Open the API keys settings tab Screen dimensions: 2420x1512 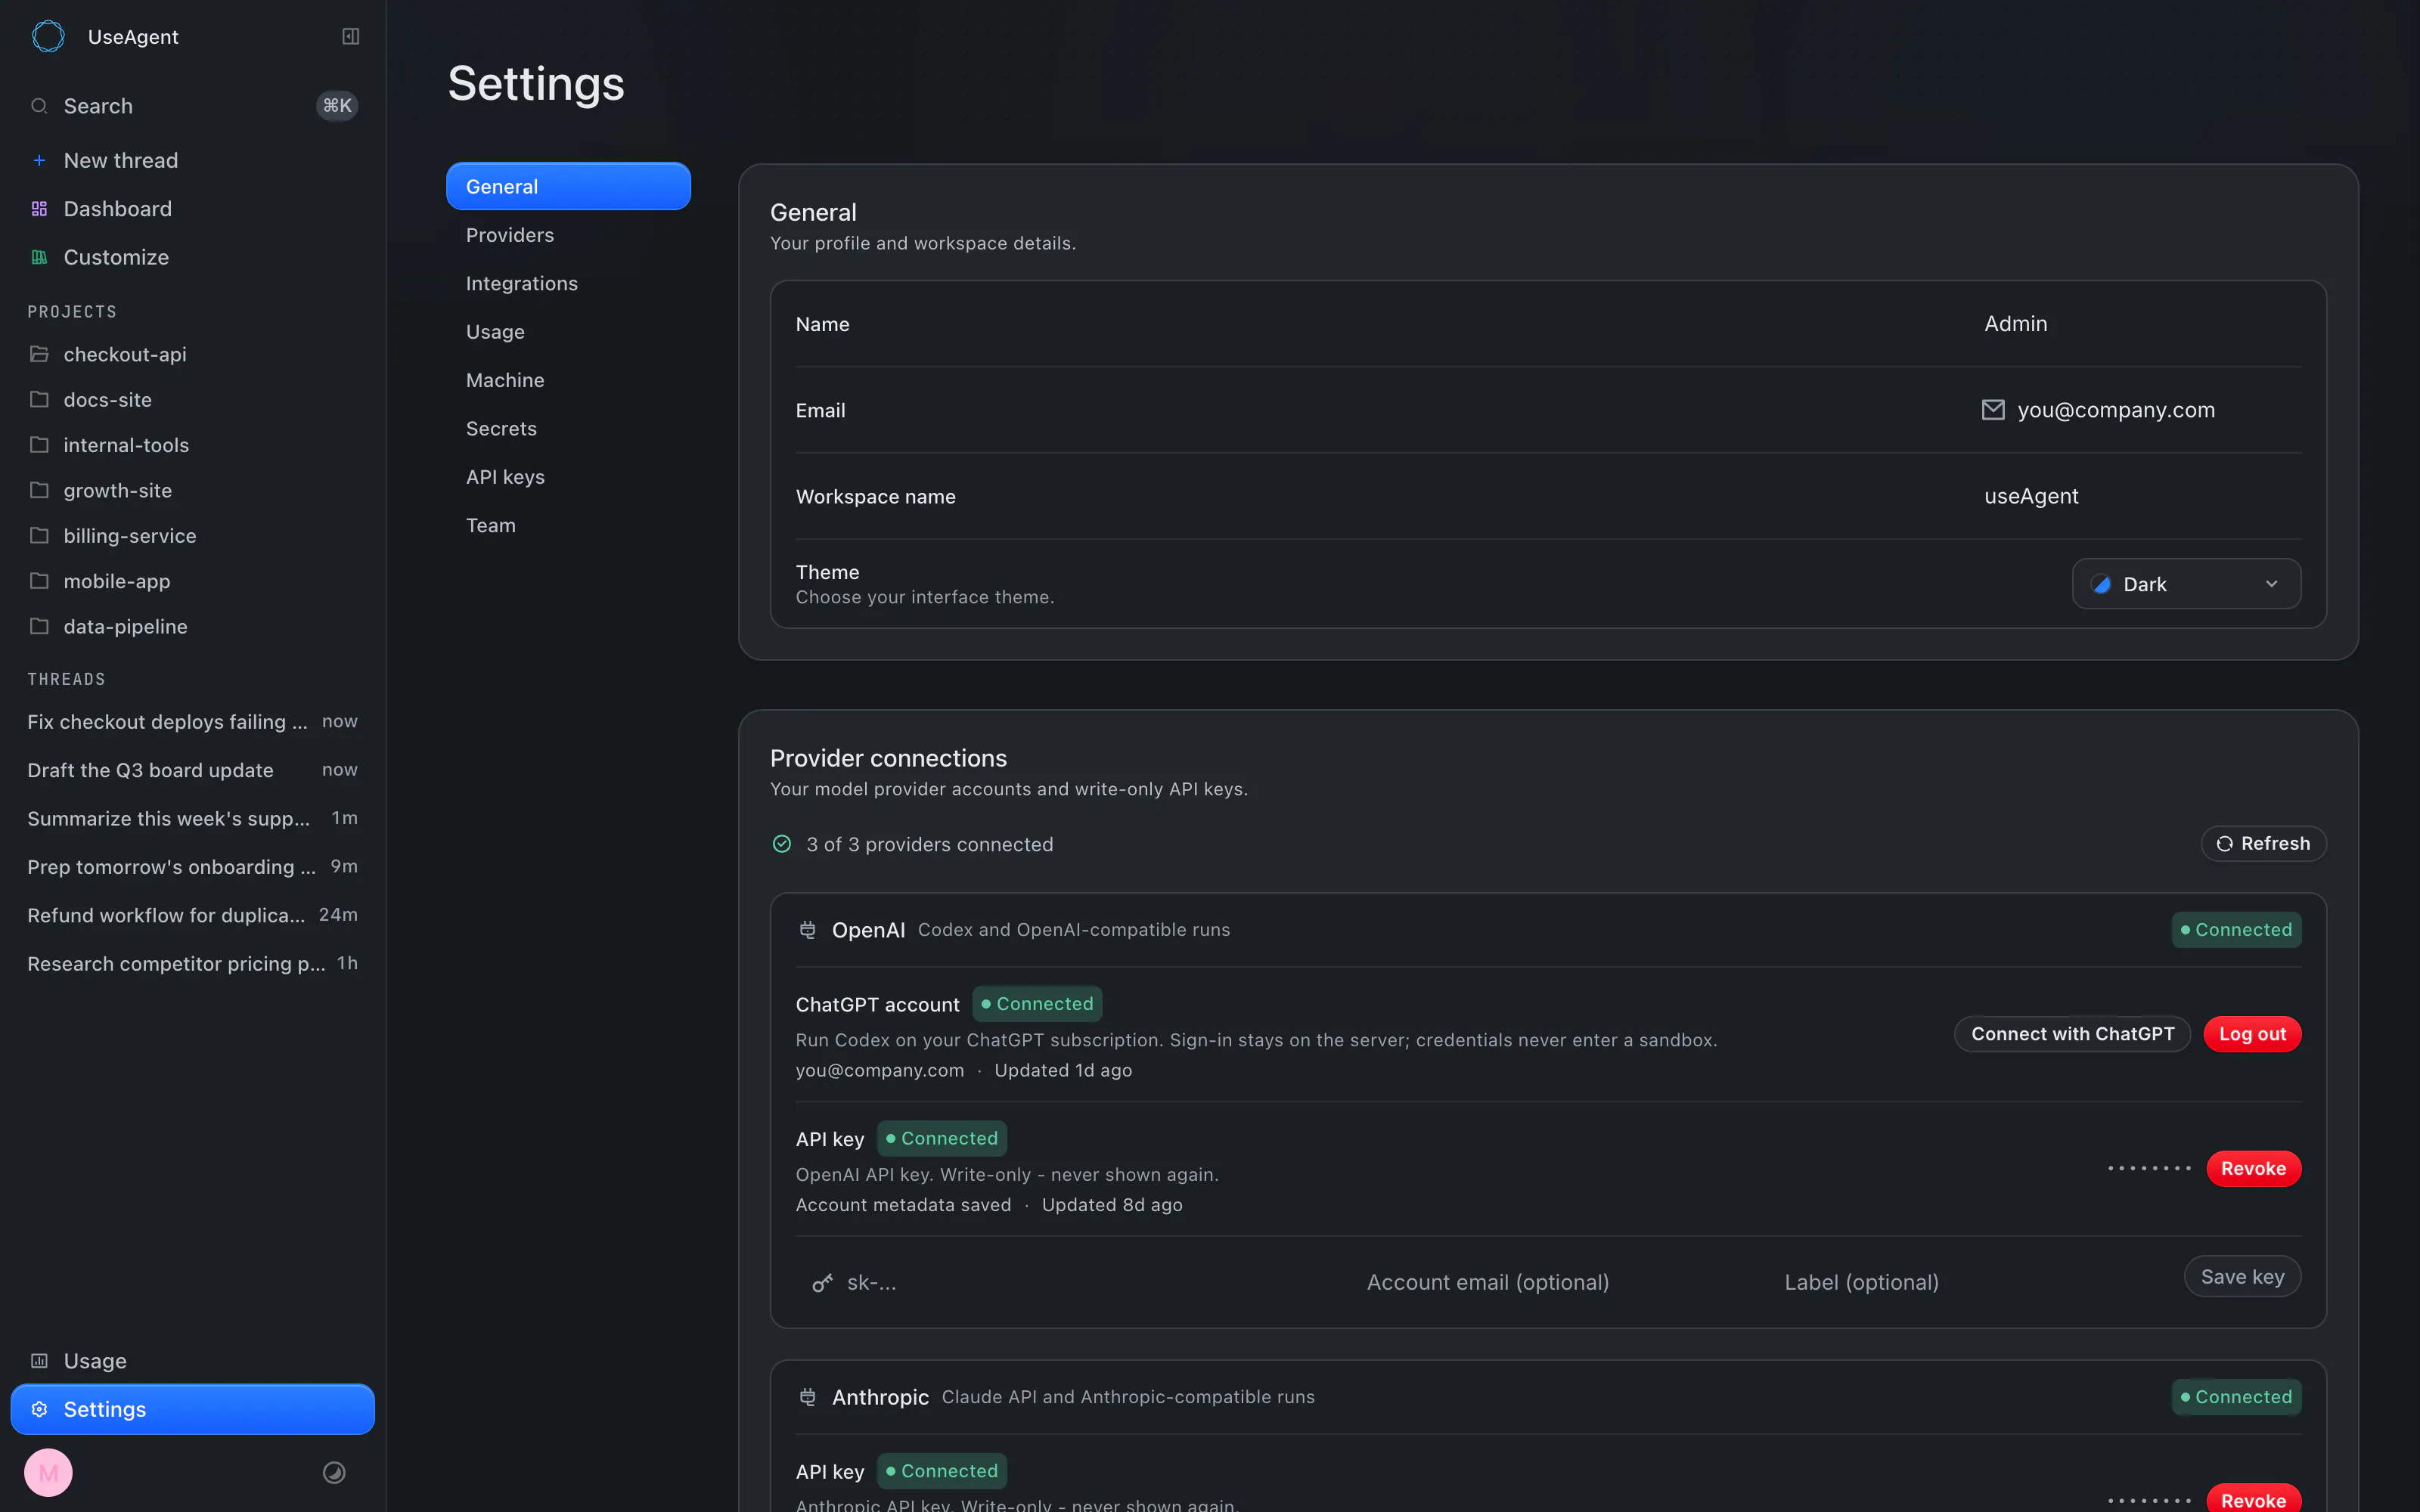[568, 477]
